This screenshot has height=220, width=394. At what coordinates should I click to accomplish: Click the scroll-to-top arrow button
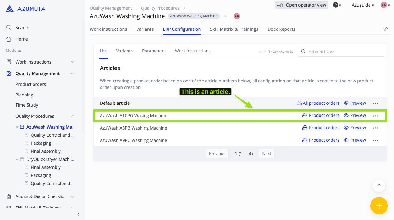coord(379,186)
